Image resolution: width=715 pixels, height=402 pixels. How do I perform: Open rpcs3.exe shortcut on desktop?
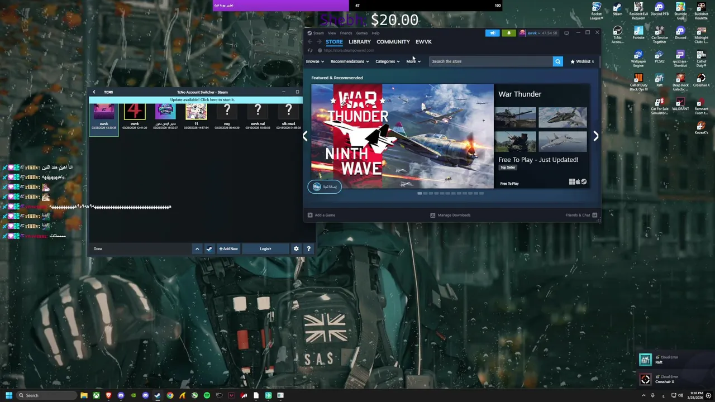coord(680,59)
